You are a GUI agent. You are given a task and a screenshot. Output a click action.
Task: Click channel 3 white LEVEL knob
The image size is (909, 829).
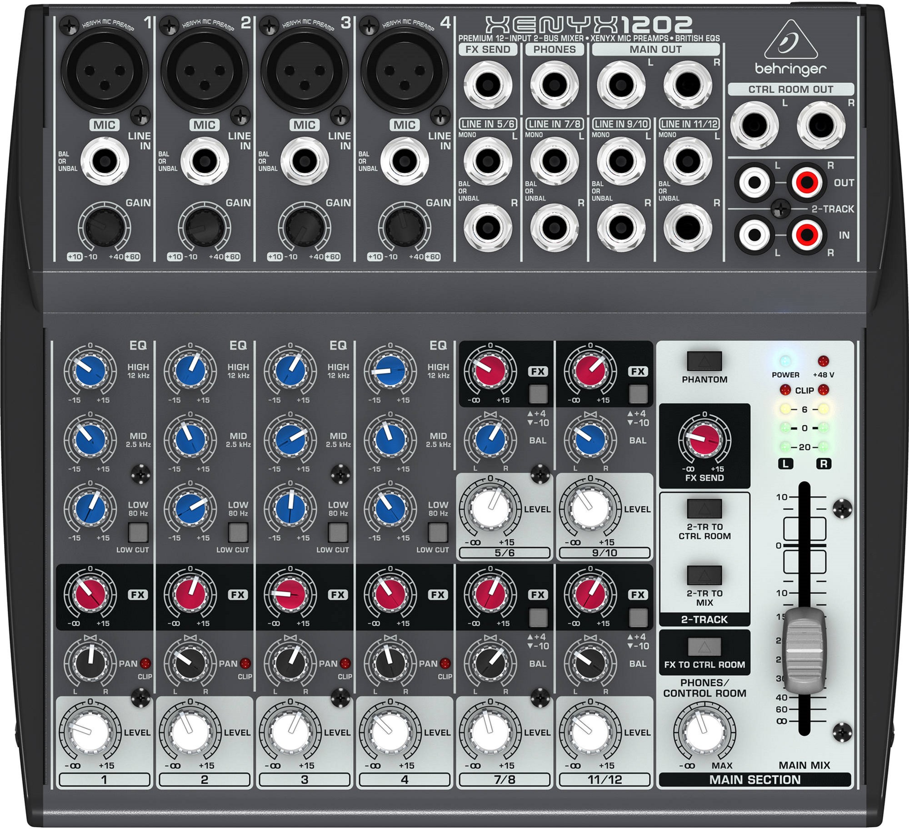(x=290, y=732)
